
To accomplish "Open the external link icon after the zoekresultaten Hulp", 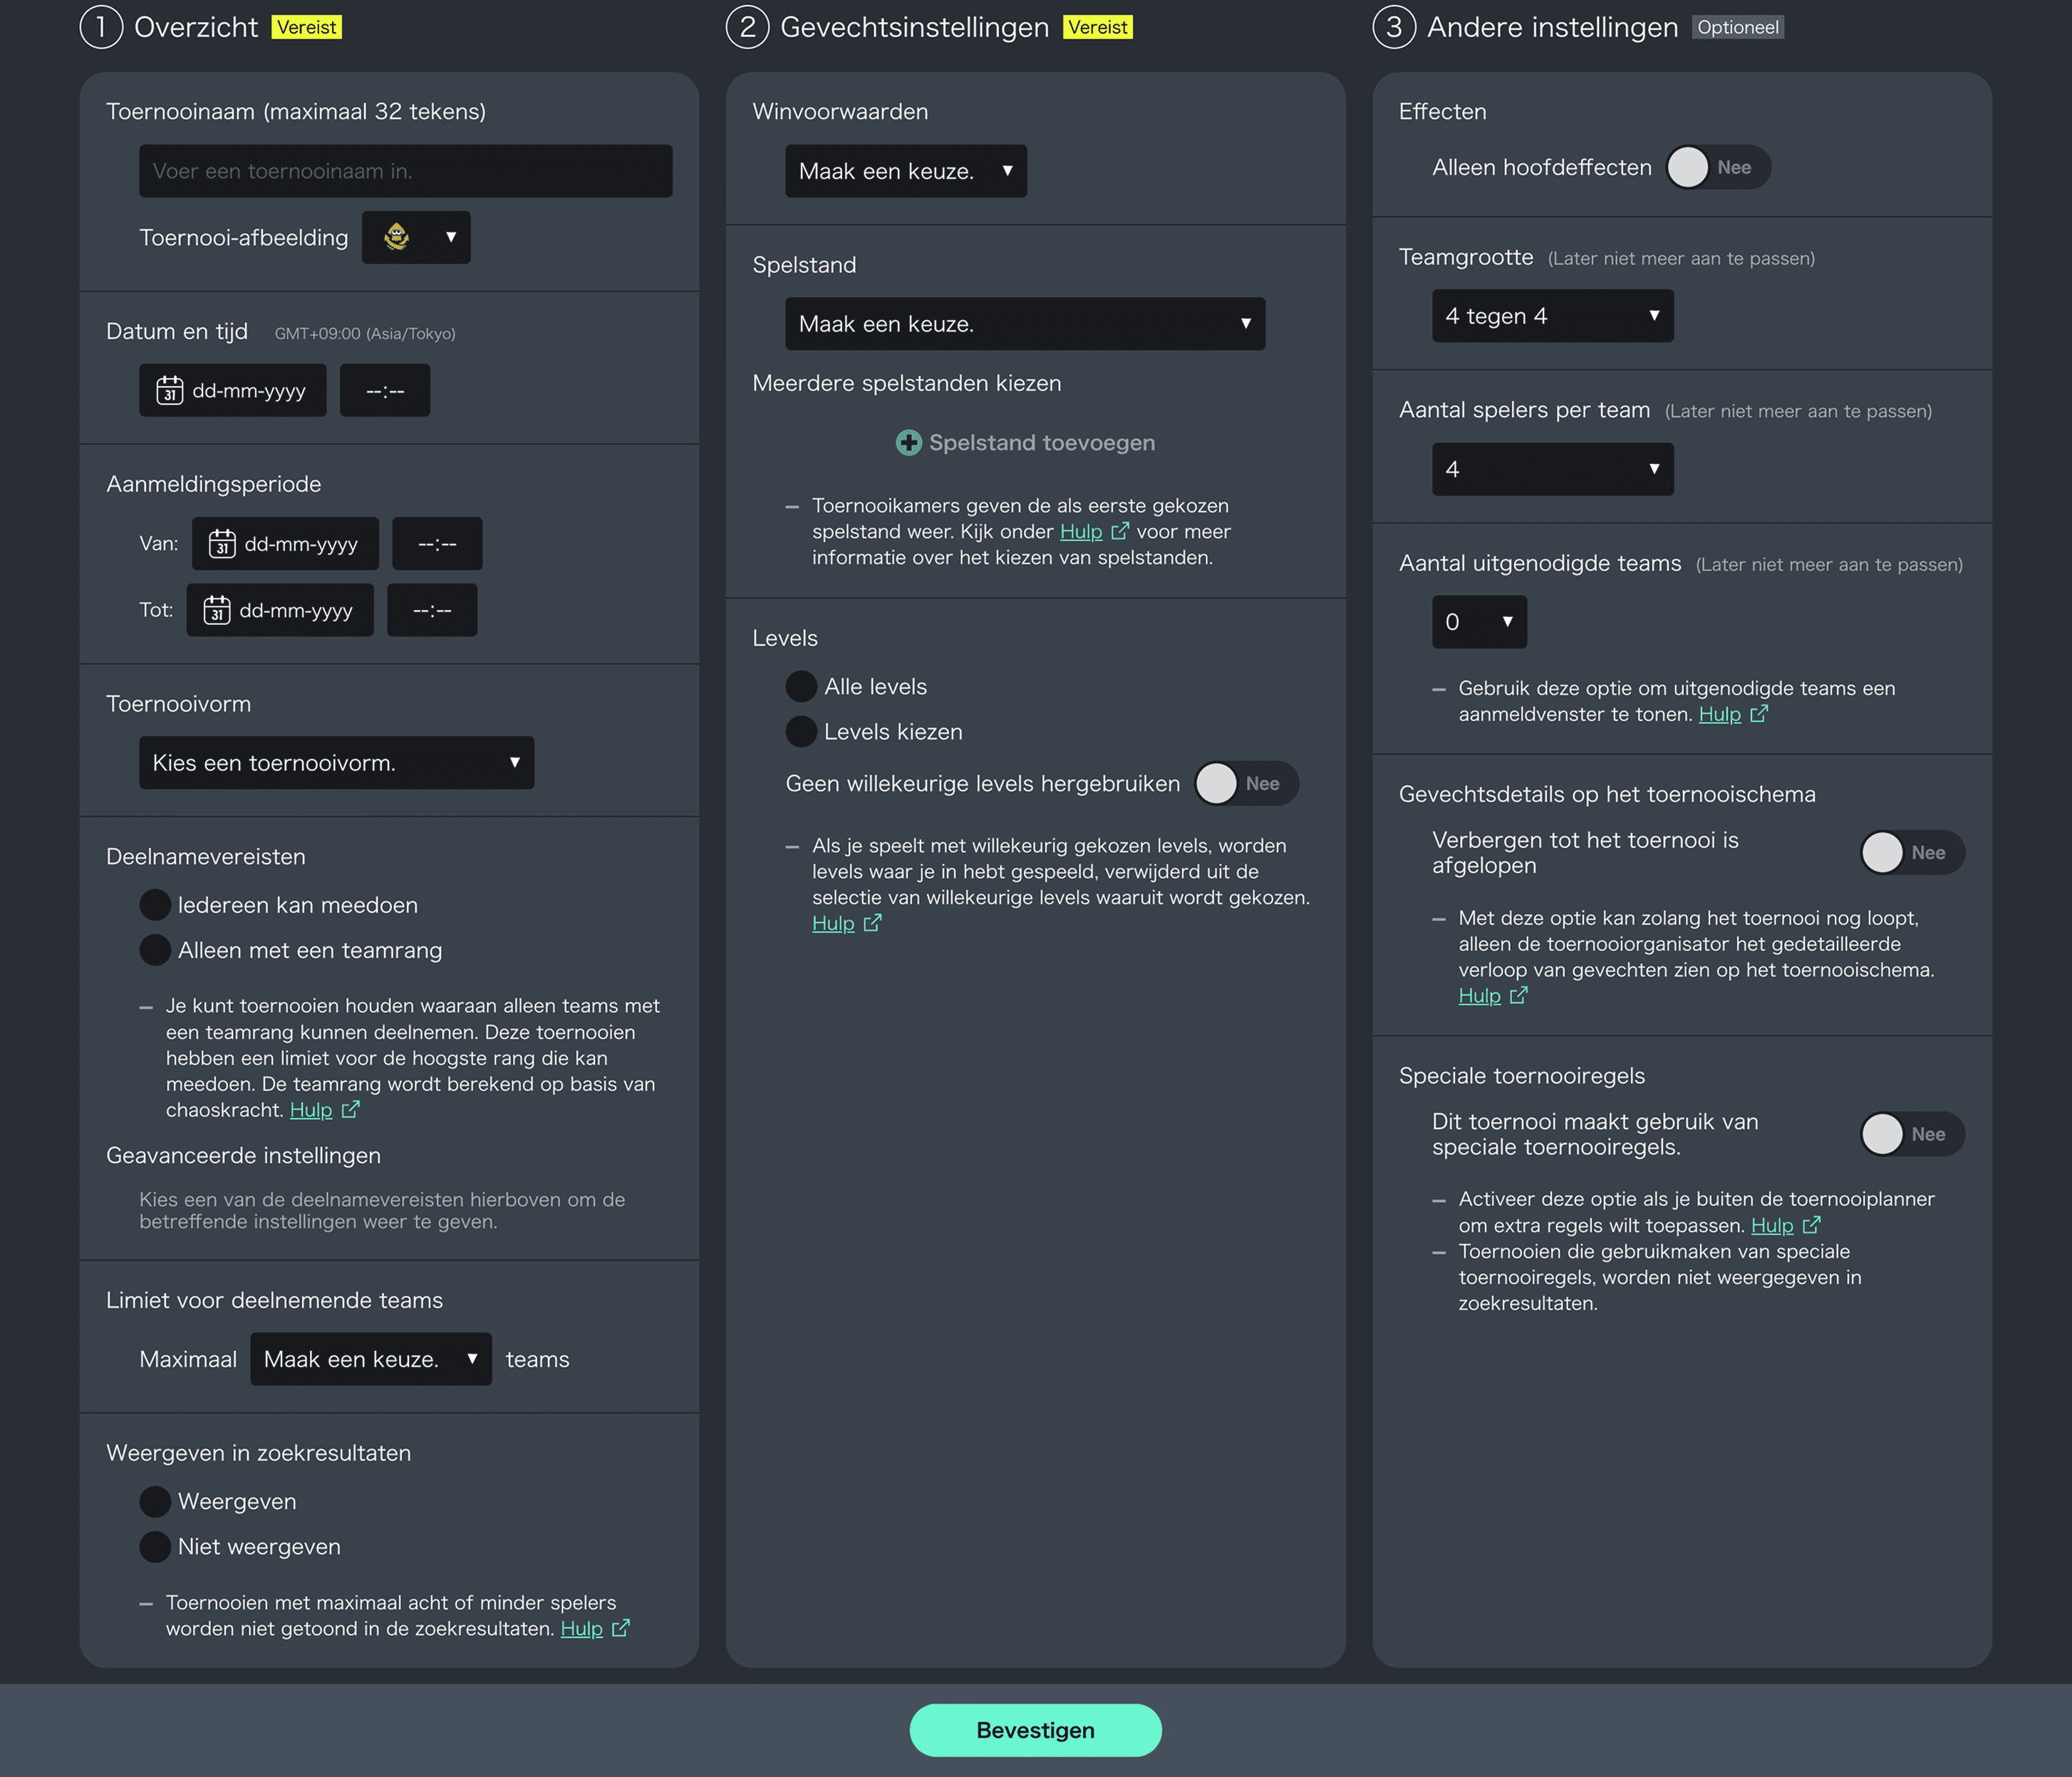I will [x=621, y=1628].
